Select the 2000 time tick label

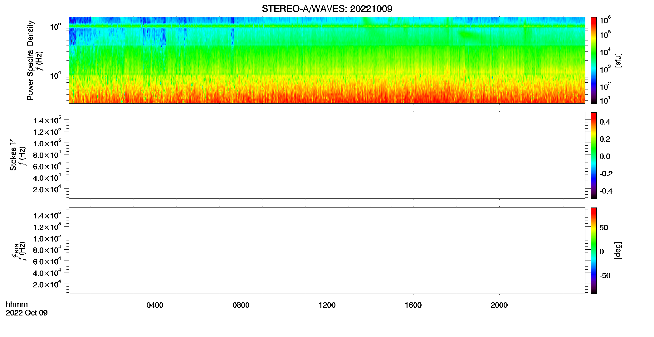click(x=499, y=305)
